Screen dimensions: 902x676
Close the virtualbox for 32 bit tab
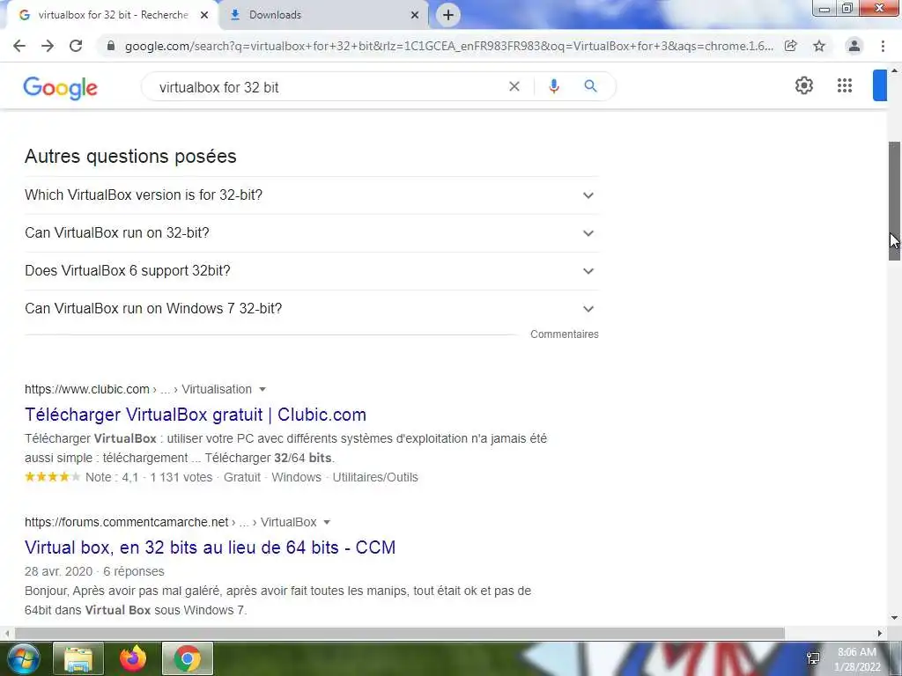204,15
